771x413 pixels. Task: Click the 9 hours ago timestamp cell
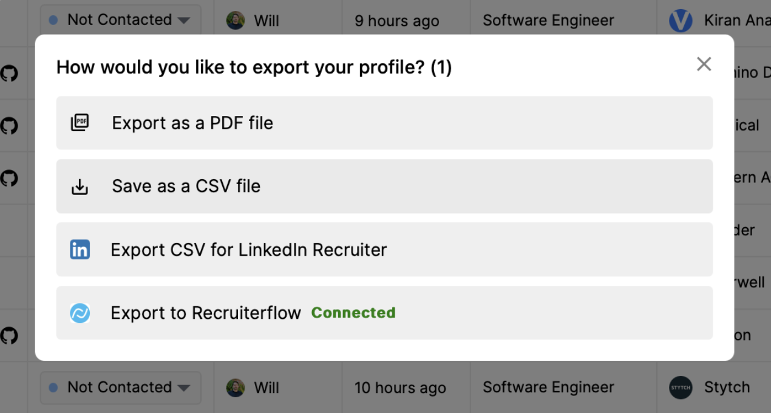(x=396, y=20)
